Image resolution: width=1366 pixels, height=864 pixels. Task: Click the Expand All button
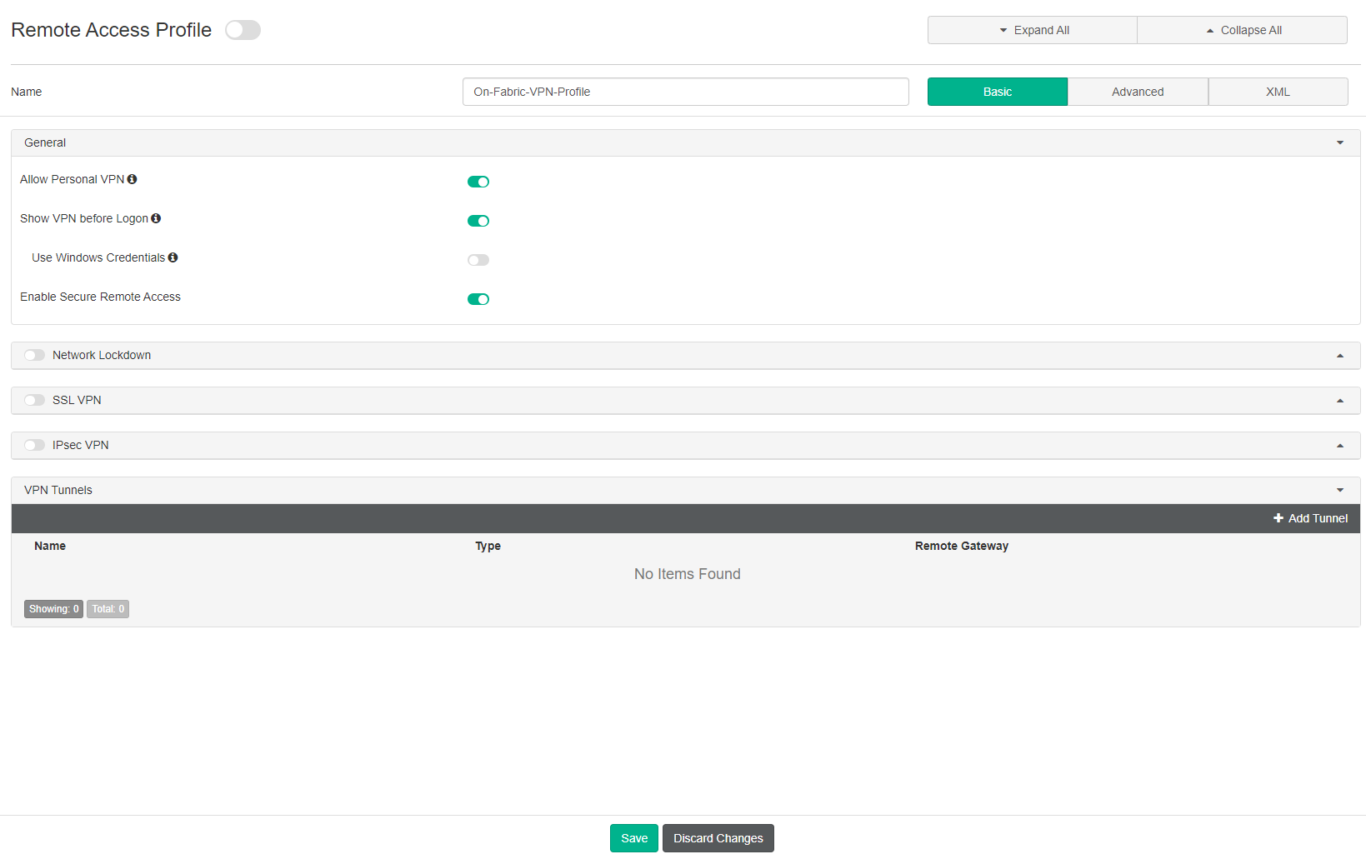(x=1032, y=29)
